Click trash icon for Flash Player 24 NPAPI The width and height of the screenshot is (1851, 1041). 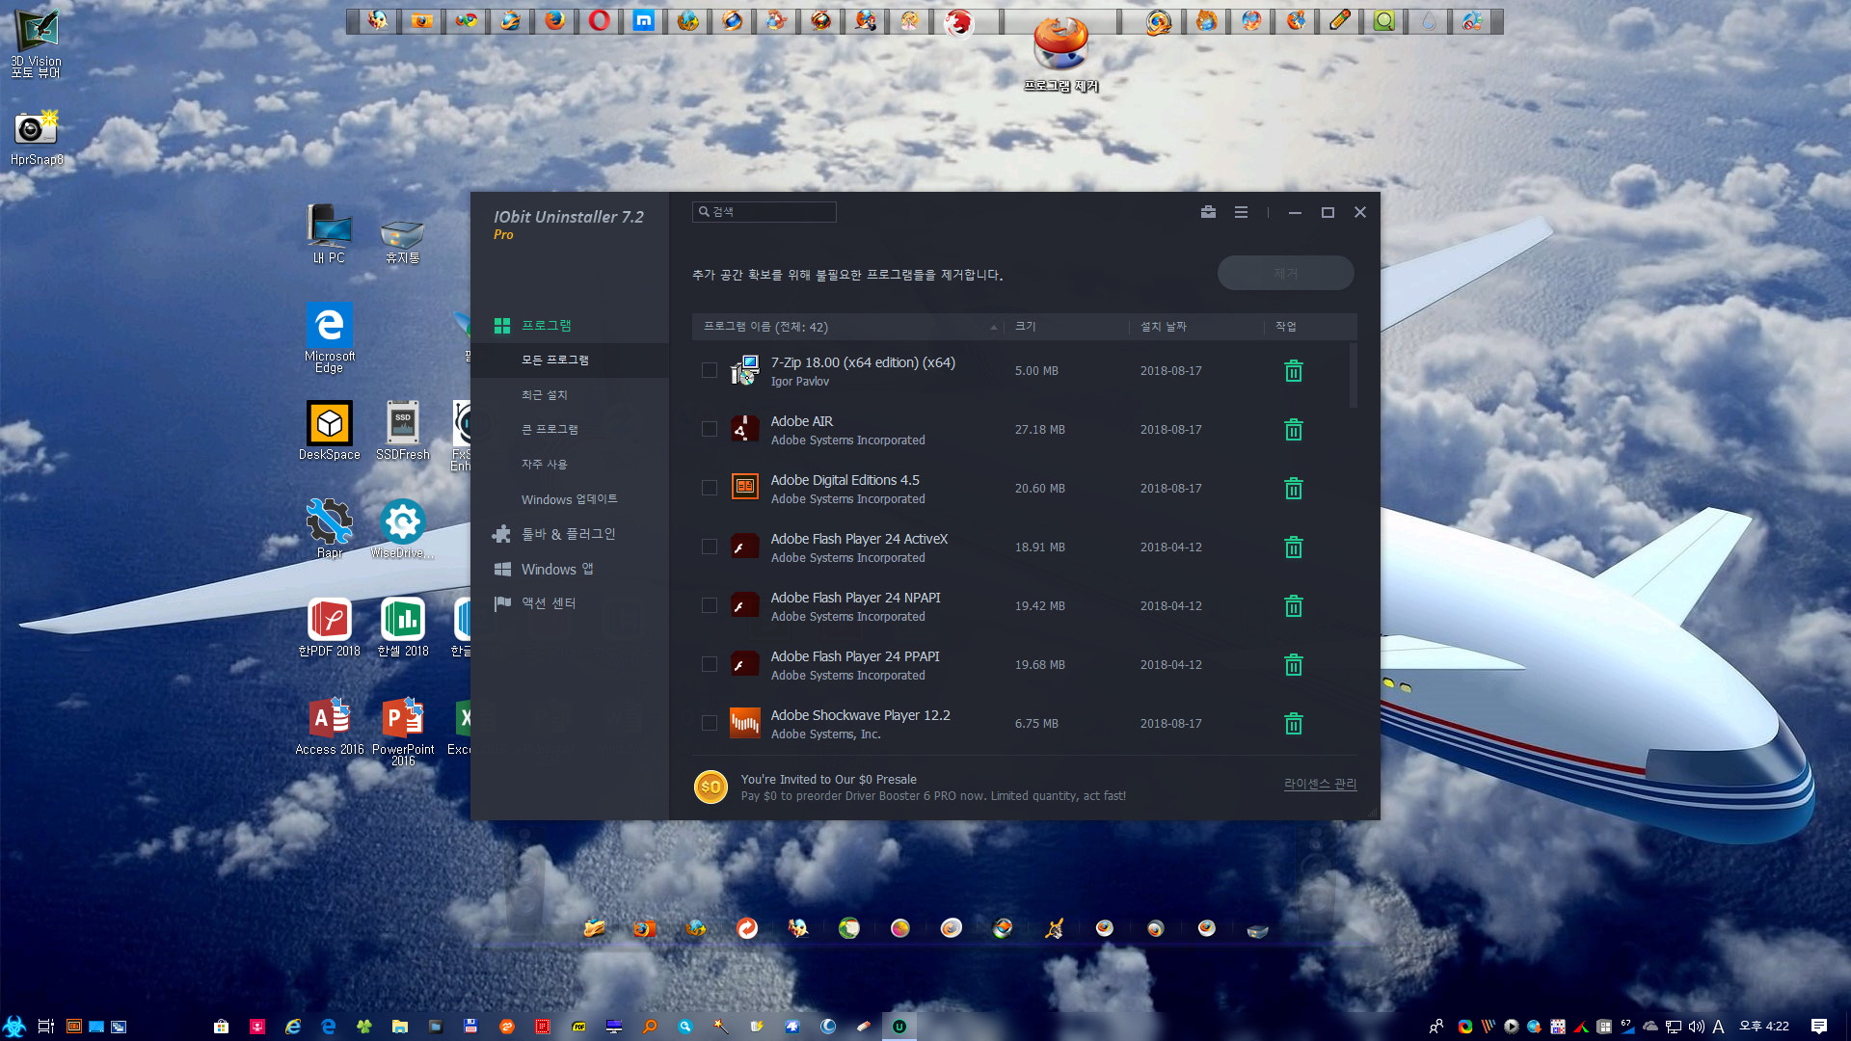pos(1294,606)
